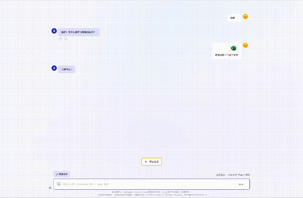
Task: Select the 当然可以 assistant reply bubble
Action: click(67, 69)
